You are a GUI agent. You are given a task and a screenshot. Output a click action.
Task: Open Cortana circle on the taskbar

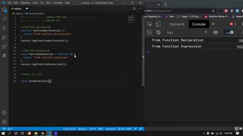tap(16, 133)
